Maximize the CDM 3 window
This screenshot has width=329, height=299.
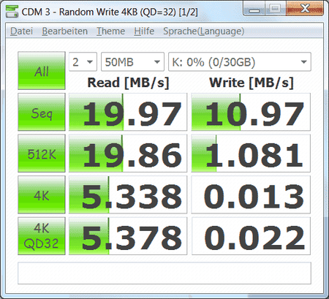(x=276, y=9)
